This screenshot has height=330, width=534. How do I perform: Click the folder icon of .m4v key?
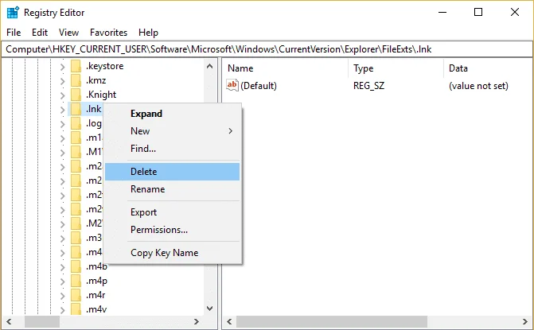[76, 309]
